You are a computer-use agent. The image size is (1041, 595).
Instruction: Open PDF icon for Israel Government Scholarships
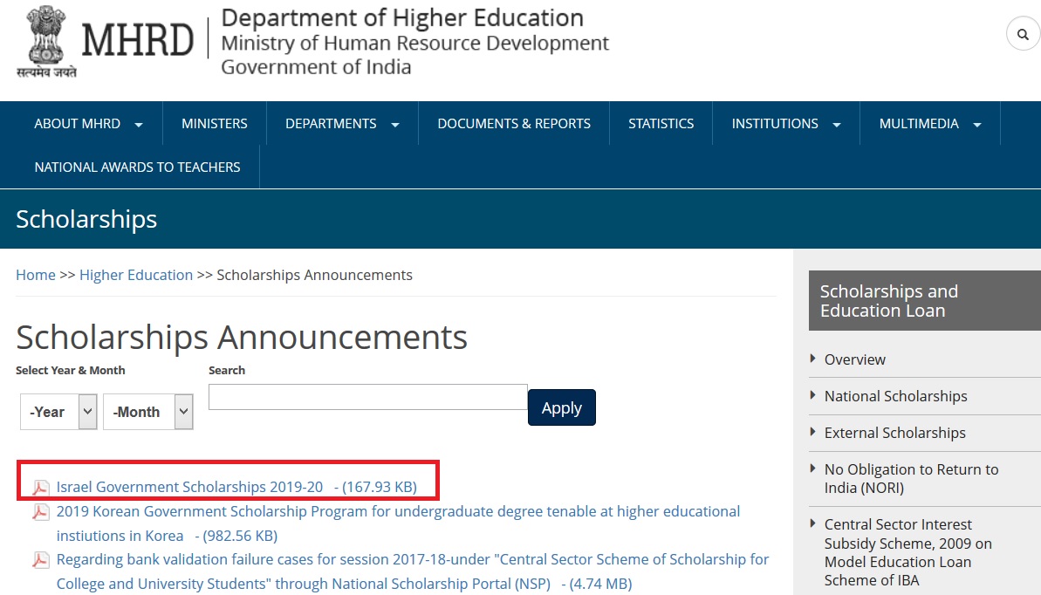coord(40,488)
